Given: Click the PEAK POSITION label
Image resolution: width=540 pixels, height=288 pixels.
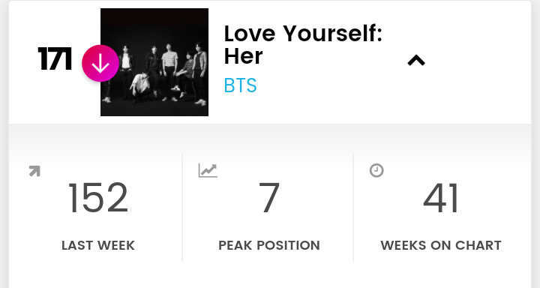Looking at the screenshot, I should click(x=269, y=245).
